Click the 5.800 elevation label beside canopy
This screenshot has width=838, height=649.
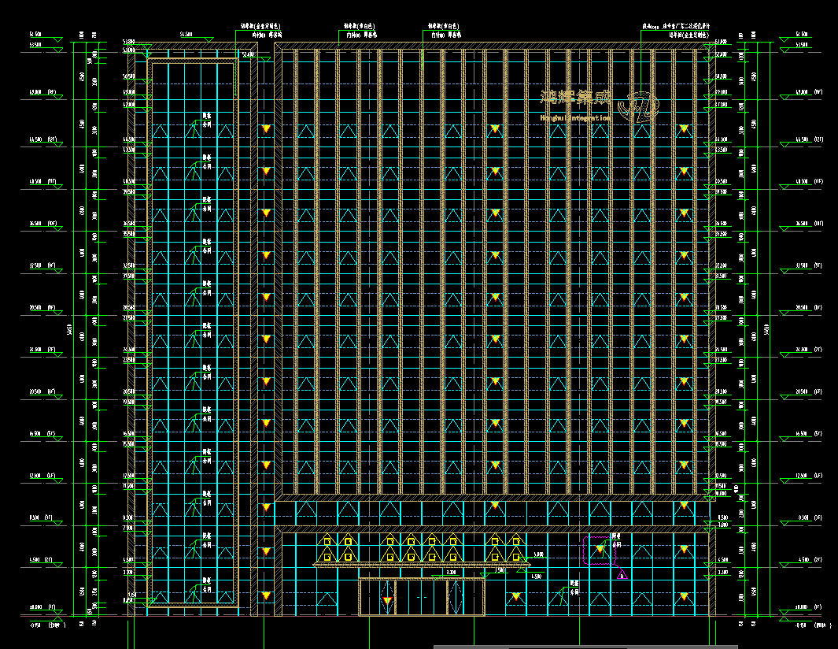537,555
